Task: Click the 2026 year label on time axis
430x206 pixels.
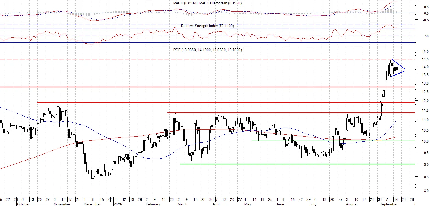Action: (118, 204)
